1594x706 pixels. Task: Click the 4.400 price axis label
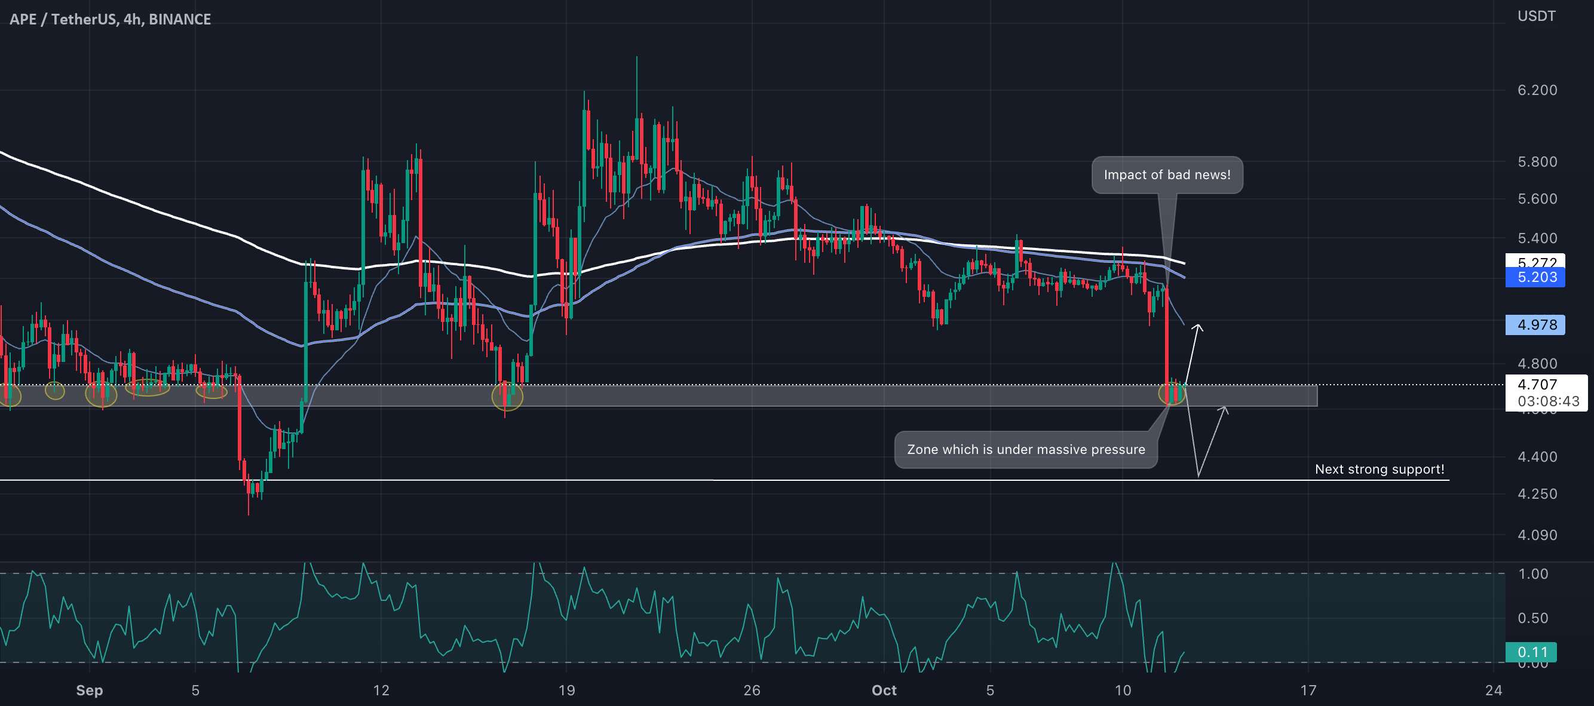pyautogui.click(x=1537, y=458)
